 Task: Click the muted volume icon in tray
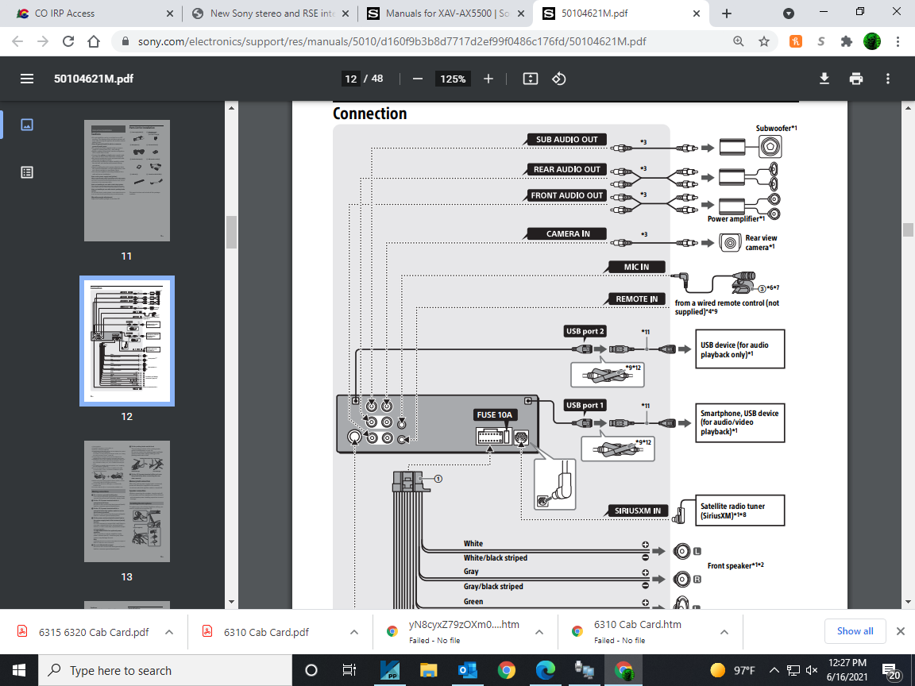pyautogui.click(x=812, y=669)
